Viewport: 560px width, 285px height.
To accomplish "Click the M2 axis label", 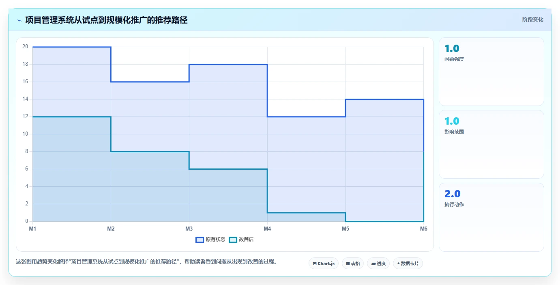I will pyautogui.click(x=111, y=229).
